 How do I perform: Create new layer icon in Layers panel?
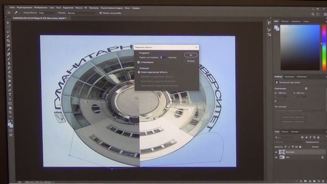318,181
